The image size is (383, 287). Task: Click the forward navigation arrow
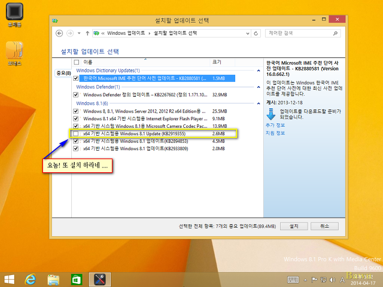pos(70,33)
